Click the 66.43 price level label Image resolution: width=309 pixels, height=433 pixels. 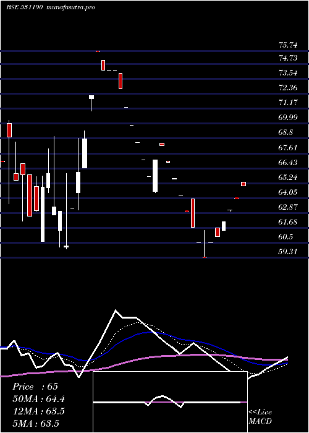(x=288, y=162)
